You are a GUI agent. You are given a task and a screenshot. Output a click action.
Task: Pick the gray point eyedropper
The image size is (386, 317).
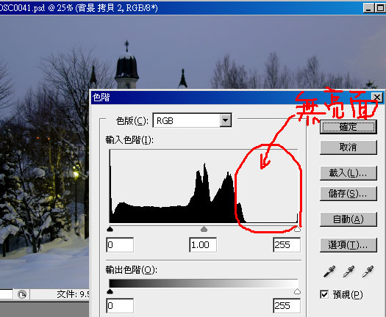[349, 272]
